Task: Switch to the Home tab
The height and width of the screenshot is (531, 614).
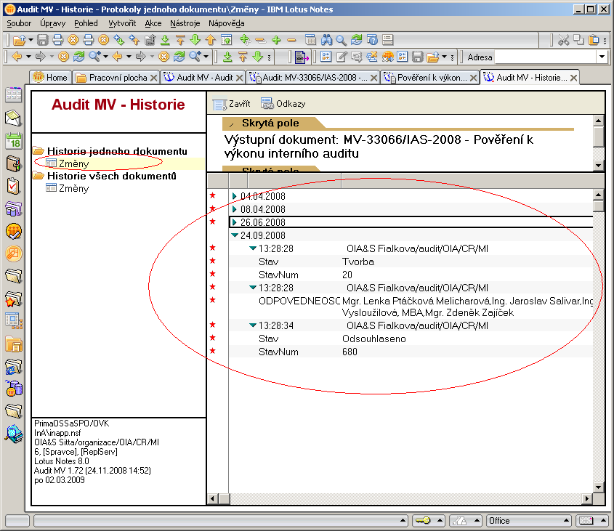Action: click(51, 78)
